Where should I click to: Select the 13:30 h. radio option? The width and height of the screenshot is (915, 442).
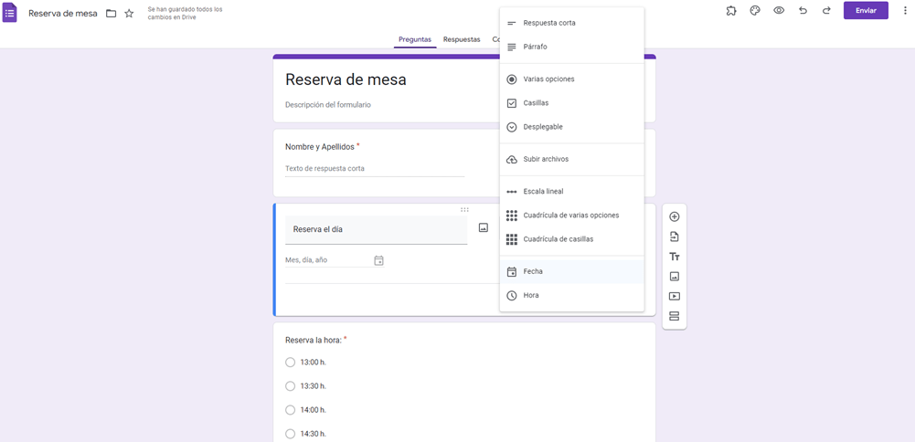291,386
